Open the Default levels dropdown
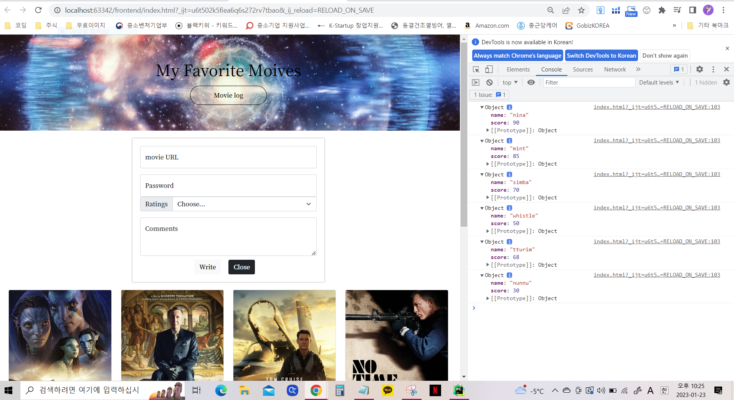 point(659,82)
